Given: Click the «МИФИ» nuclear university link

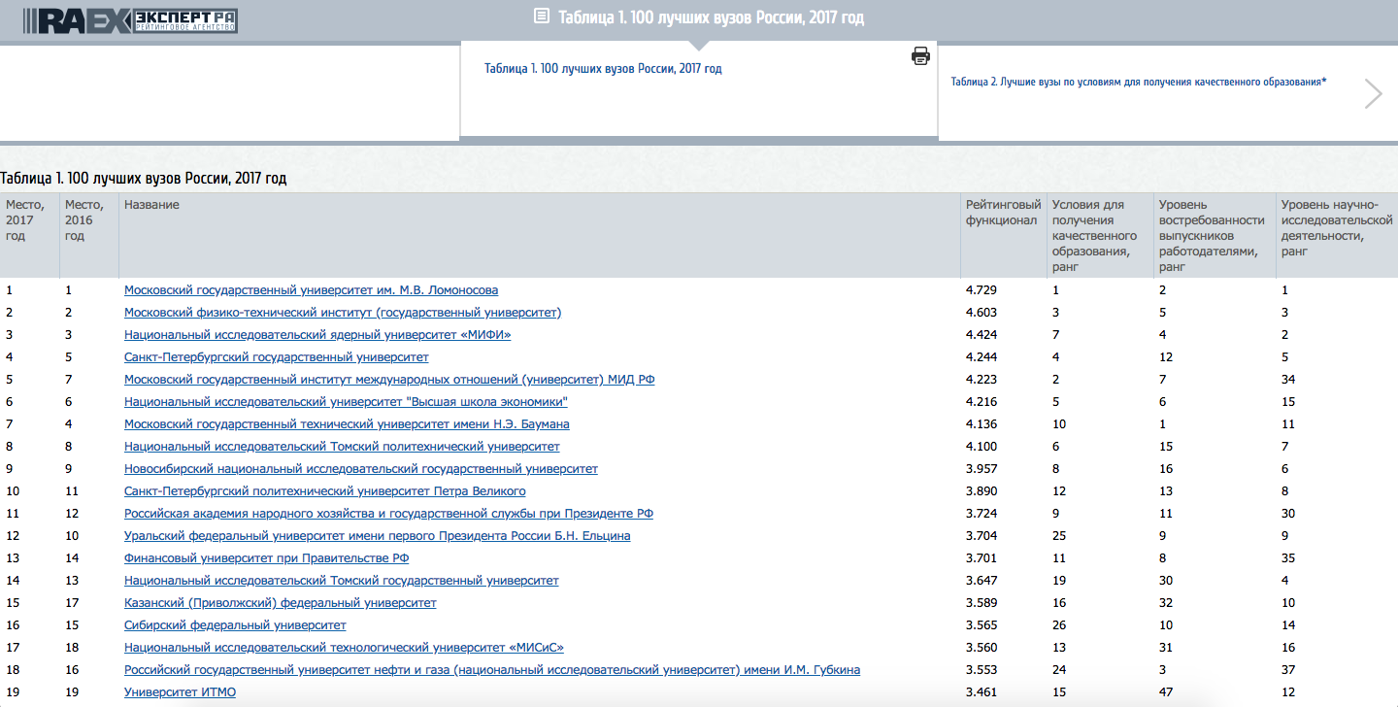Looking at the screenshot, I should coord(317,335).
